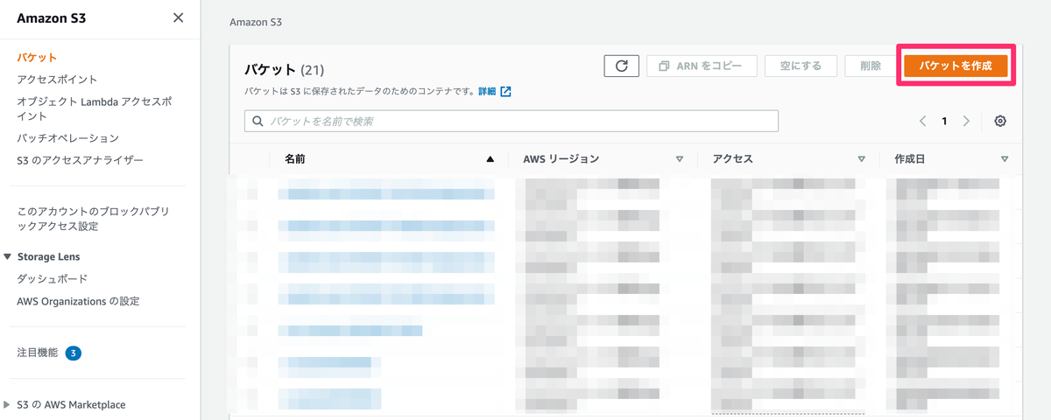
Task: Open AWS Organizations の設定
Action: click(78, 301)
